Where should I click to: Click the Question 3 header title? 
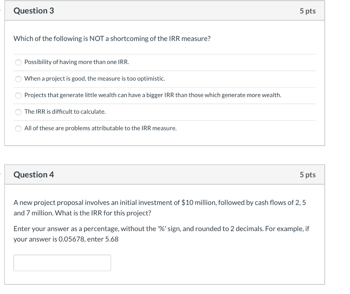[x=34, y=11]
